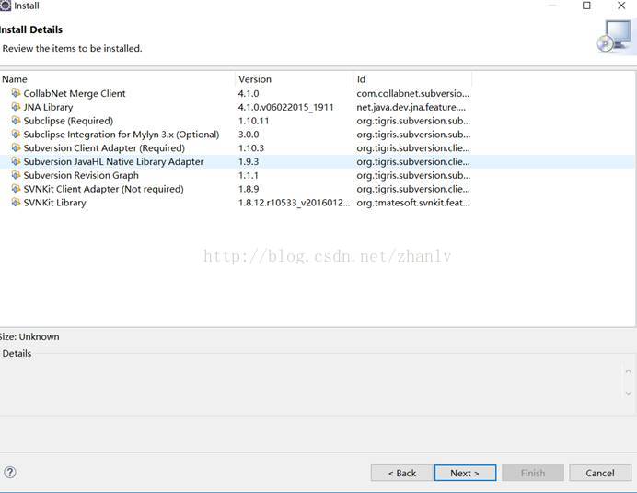
Task: Click version 3.0.0 cell
Action: click(249, 135)
